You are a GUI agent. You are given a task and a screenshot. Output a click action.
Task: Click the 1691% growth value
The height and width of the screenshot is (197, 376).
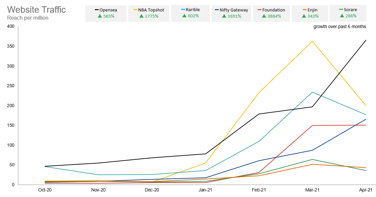click(235, 16)
